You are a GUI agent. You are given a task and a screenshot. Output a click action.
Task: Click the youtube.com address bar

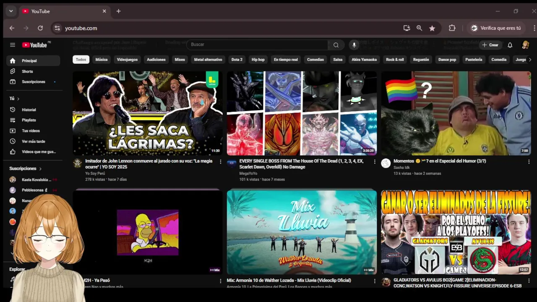227,28
